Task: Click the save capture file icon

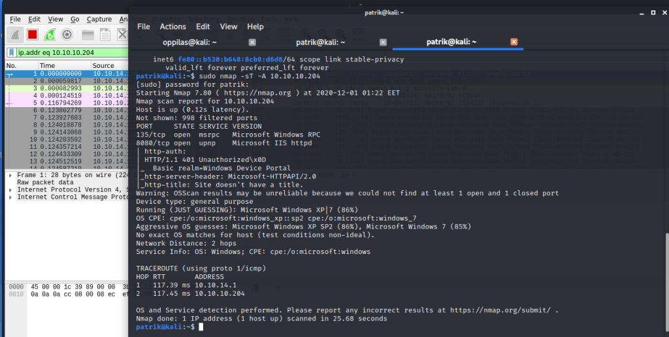Action: pos(105,35)
